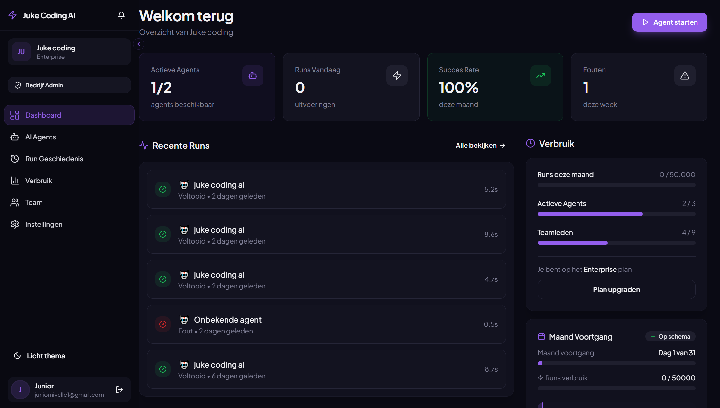This screenshot has width=720, height=408.
Task: Toggle the Op schema status badge
Action: tap(670, 336)
